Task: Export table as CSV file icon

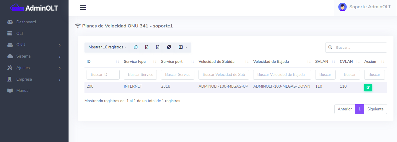Action: (158, 47)
